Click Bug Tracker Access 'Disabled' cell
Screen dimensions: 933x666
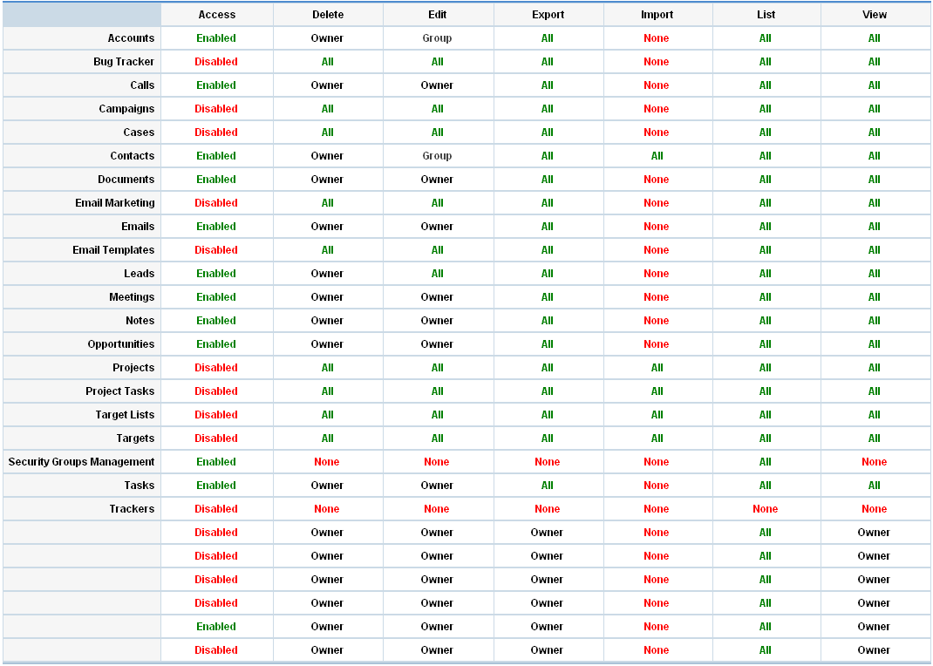tap(216, 62)
